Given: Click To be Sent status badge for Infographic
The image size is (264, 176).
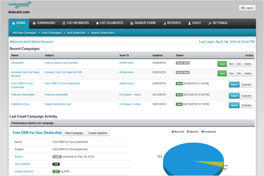Looking at the screenshot, I should tap(183, 63).
